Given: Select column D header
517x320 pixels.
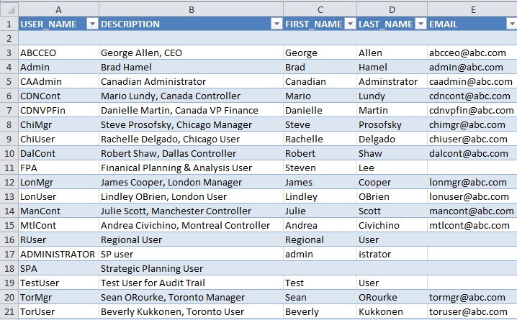Looking at the screenshot, I should pyautogui.click(x=391, y=9).
